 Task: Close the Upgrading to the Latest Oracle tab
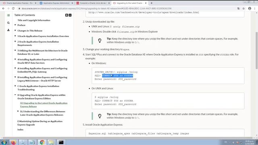[x=146, y=3]
